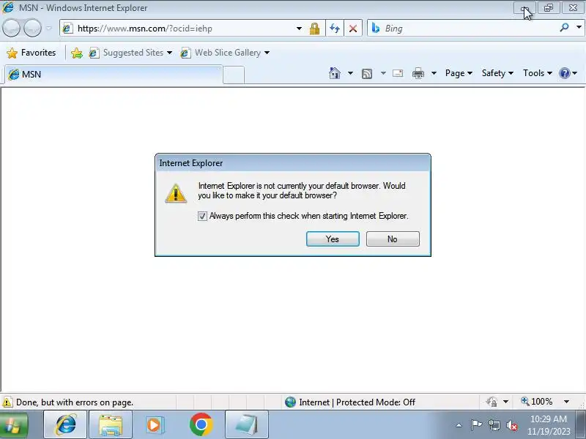Toggle Always perform this check checkbox

(x=202, y=216)
